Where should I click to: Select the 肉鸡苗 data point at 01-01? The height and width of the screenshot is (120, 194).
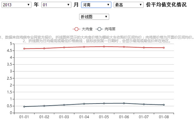point(24,107)
